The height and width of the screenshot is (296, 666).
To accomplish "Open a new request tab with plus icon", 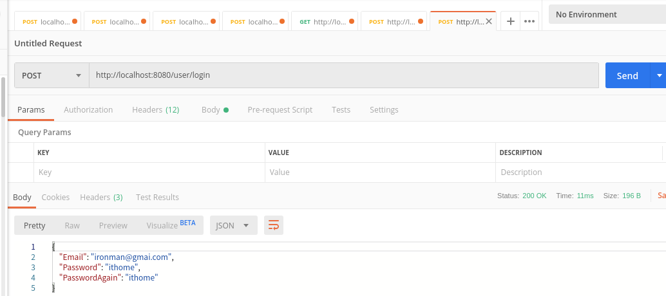I will pos(511,21).
